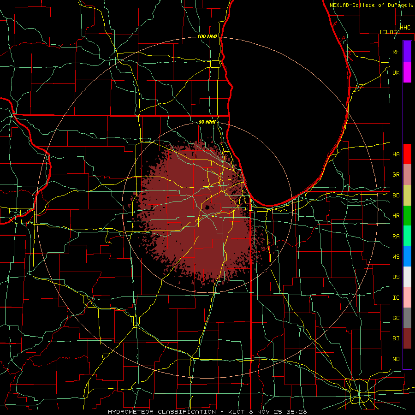The image size is (415, 415).
Task: Click the IC legend label
Action: coord(396,298)
